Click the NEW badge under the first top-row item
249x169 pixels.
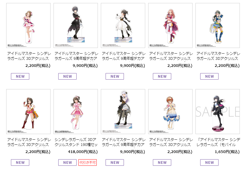point(20,76)
